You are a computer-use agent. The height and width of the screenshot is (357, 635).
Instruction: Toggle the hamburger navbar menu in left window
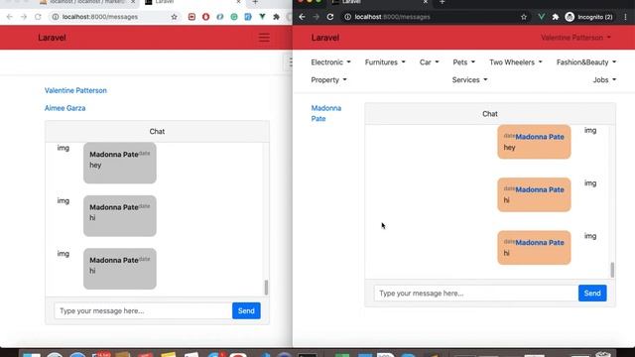click(264, 38)
